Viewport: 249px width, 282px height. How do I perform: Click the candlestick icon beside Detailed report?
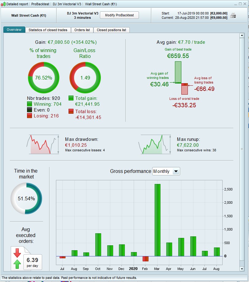tap(3, 4)
